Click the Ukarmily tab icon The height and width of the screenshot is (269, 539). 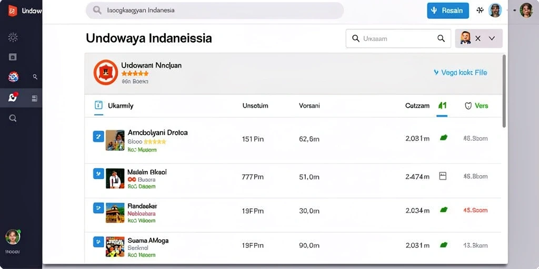tap(98, 105)
